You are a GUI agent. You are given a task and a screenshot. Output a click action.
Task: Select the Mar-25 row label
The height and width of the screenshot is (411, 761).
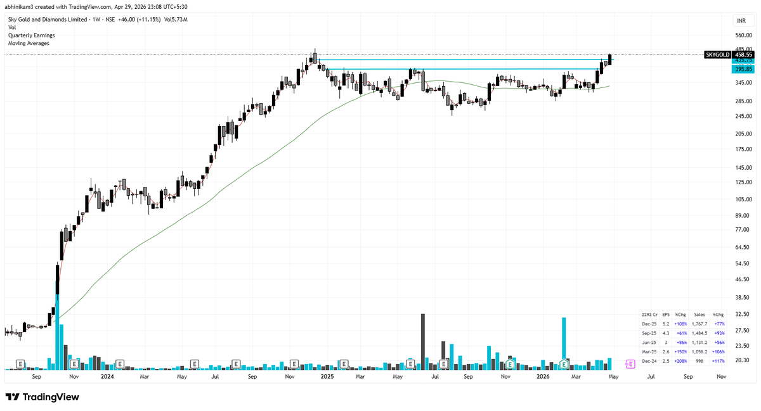point(649,351)
